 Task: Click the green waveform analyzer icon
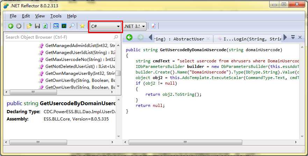[64, 26]
